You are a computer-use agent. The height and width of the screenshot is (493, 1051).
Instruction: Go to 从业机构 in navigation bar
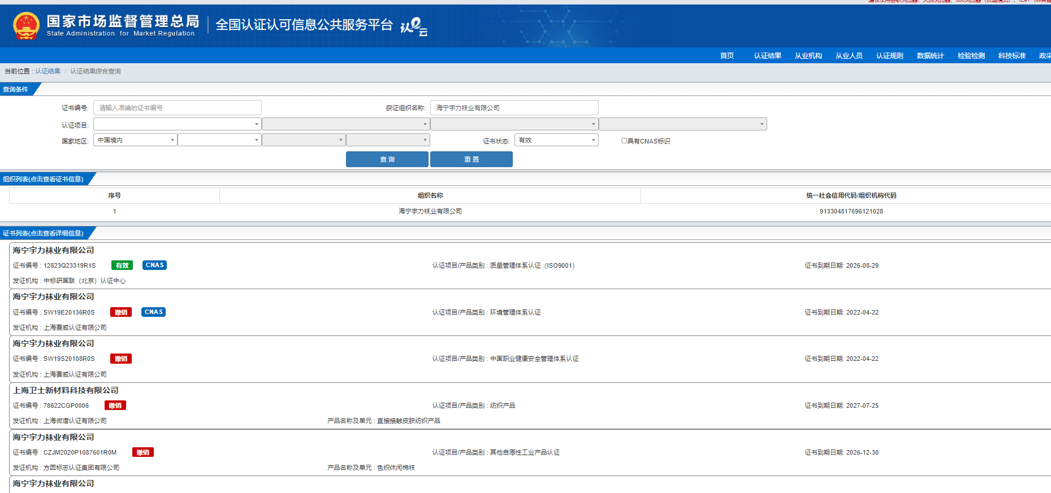(x=808, y=55)
